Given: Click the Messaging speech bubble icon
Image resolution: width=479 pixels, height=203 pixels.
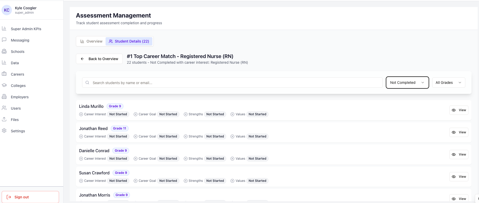Looking at the screenshot, I should pos(4,40).
